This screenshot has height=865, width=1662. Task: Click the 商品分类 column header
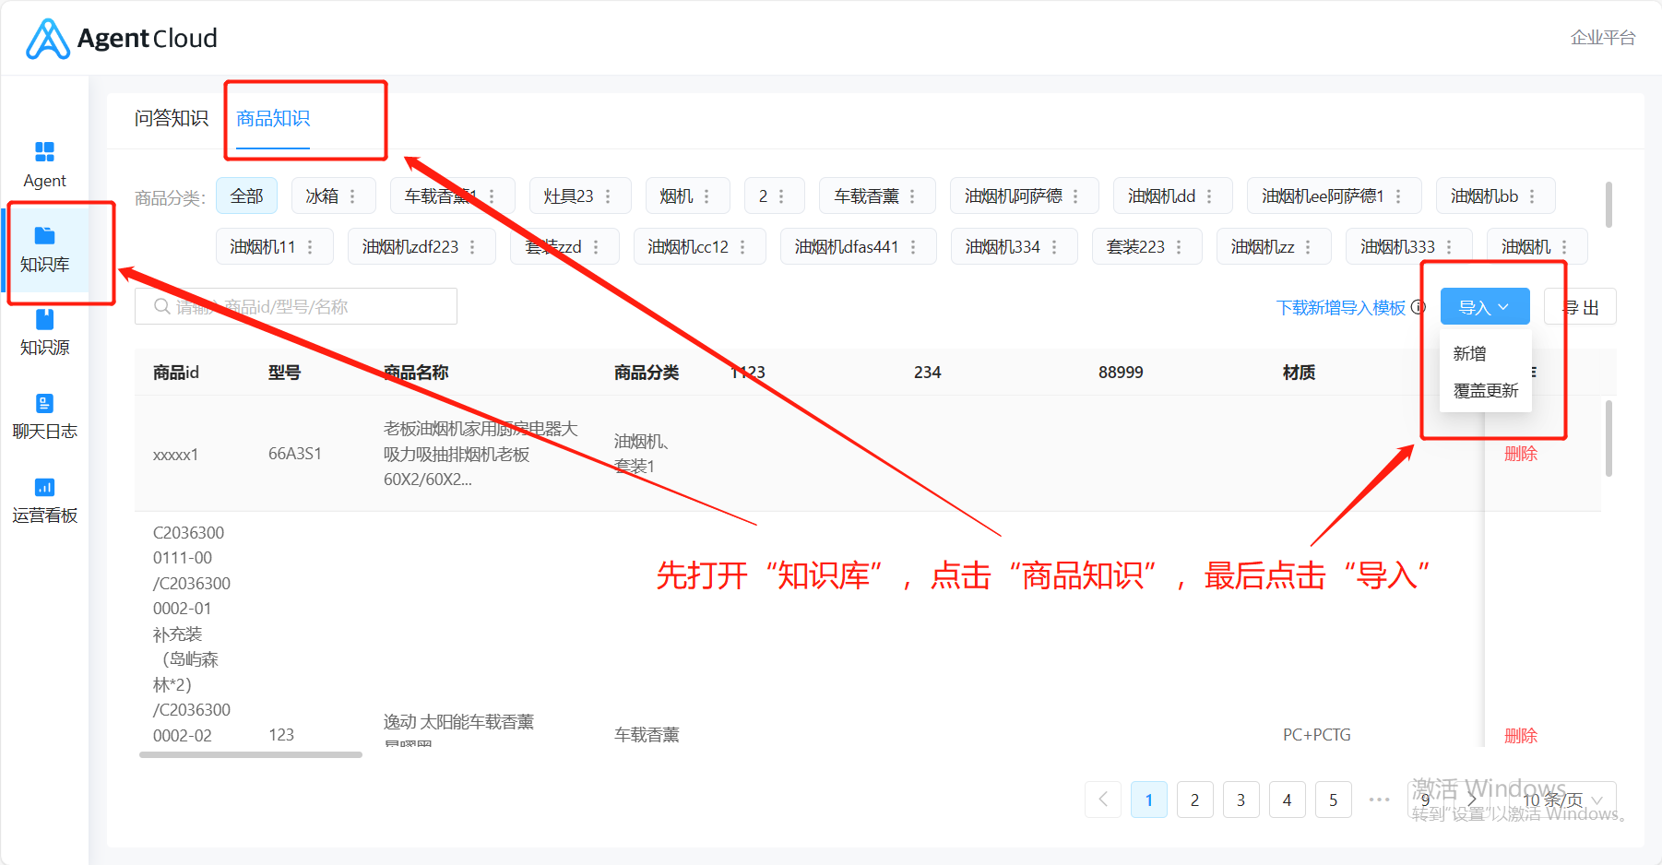(647, 373)
